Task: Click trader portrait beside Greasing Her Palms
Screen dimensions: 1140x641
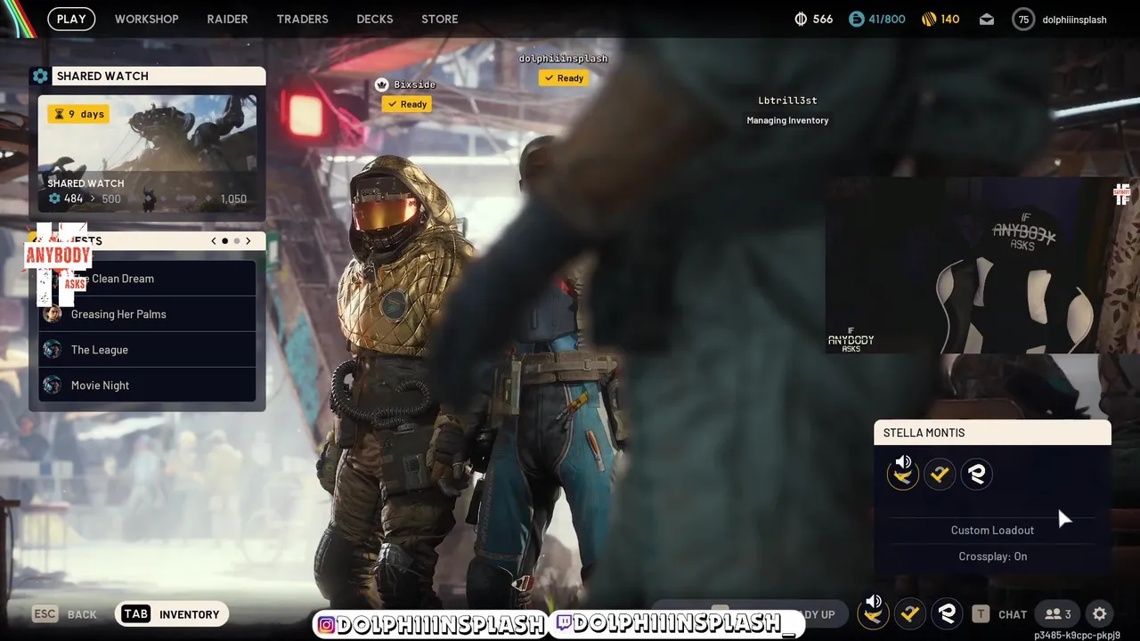Action: (53, 313)
